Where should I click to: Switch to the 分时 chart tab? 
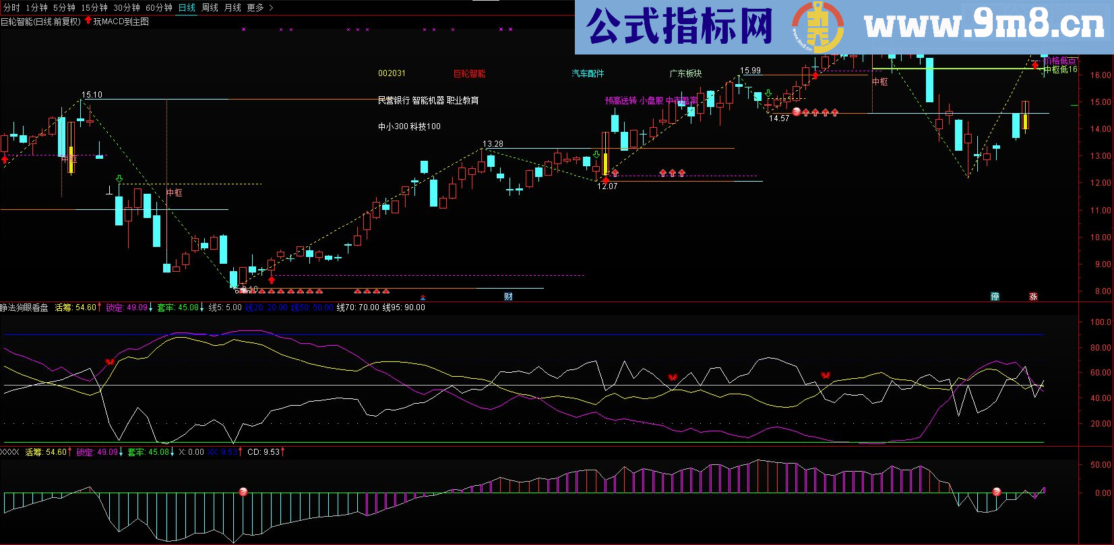[x=11, y=7]
